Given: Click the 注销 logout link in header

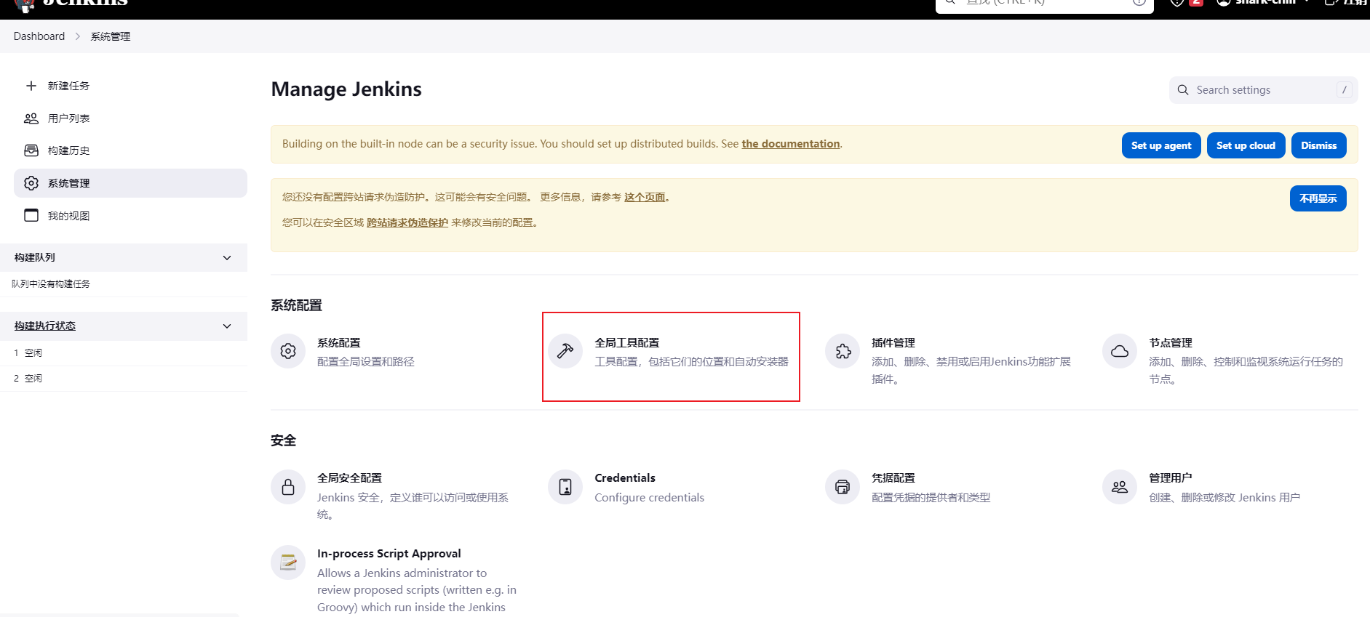Looking at the screenshot, I should tap(1346, 2).
